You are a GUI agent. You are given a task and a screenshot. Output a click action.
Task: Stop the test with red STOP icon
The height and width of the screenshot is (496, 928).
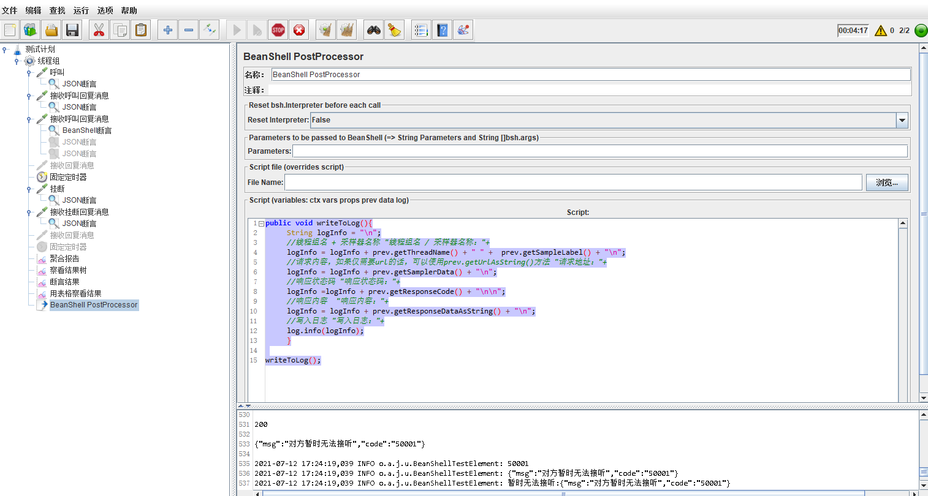coord(278,30)
